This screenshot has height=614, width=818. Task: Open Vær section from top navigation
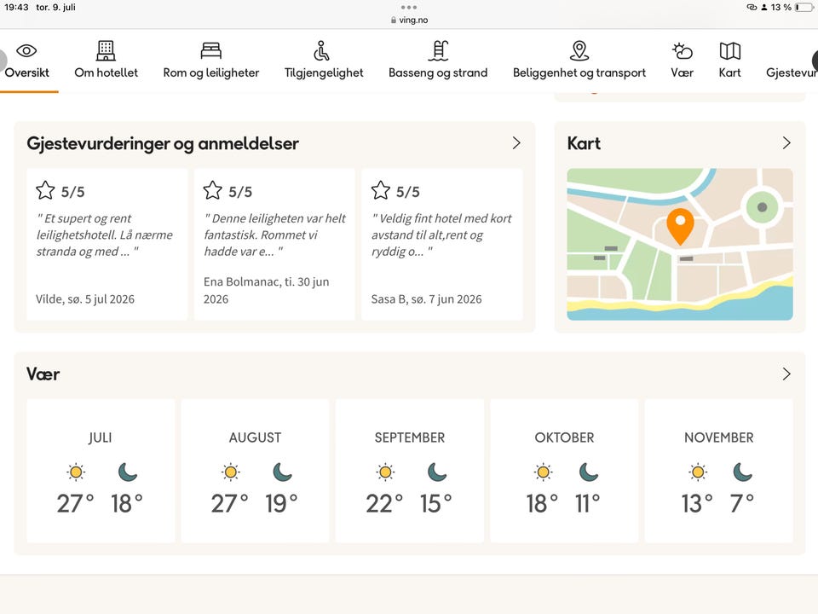point(682,61)
